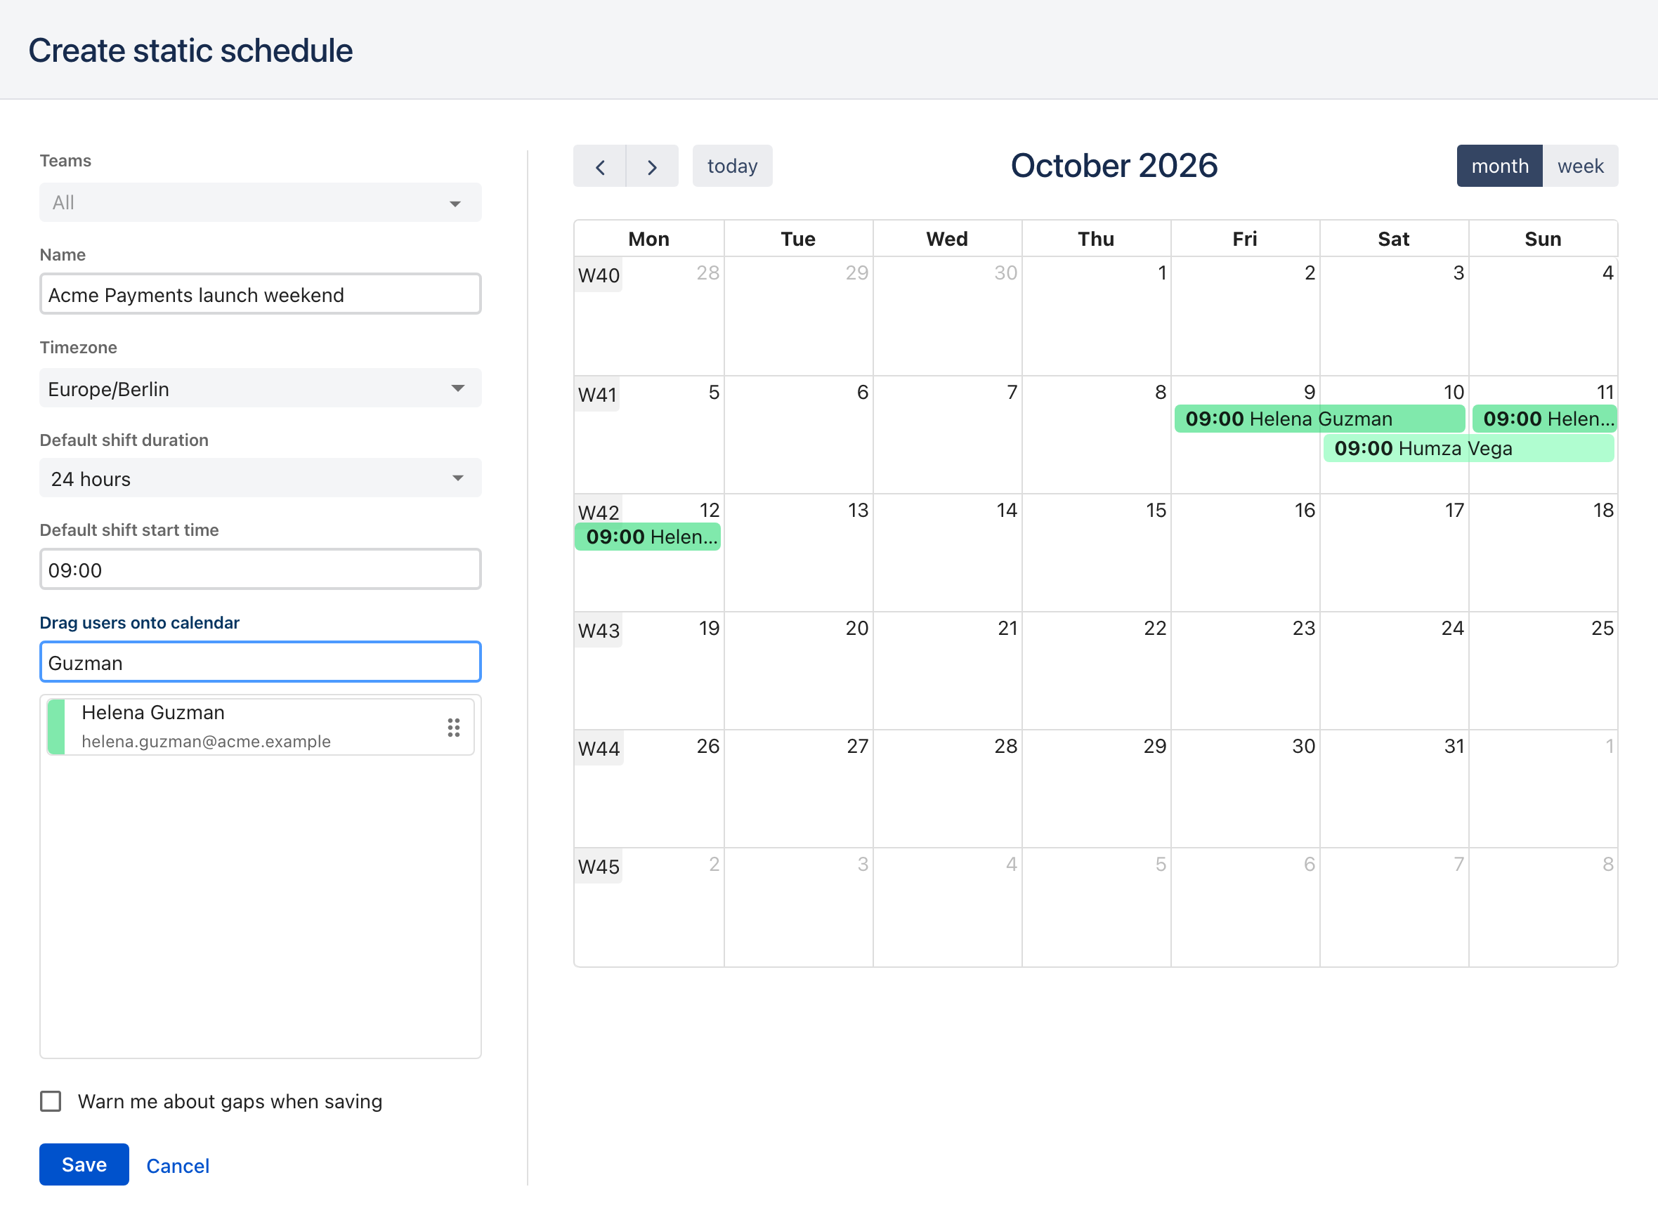Save the static schedule

(84, 1164)
